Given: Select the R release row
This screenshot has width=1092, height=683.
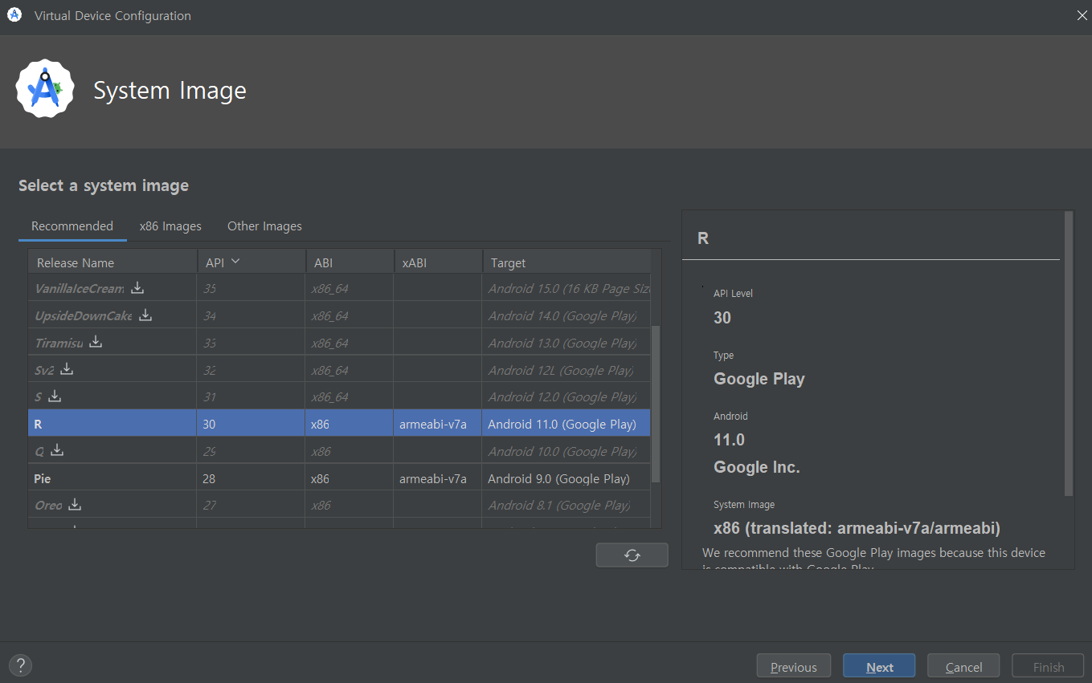Looking at the screenshot, I should click(339, 424).
